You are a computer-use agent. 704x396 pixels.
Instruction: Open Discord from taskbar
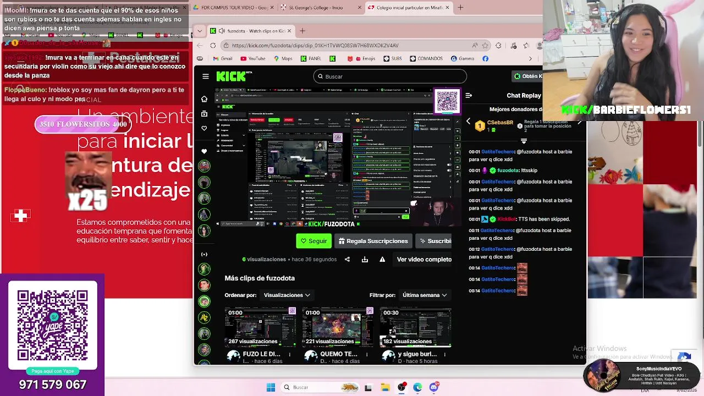[434, 387]
